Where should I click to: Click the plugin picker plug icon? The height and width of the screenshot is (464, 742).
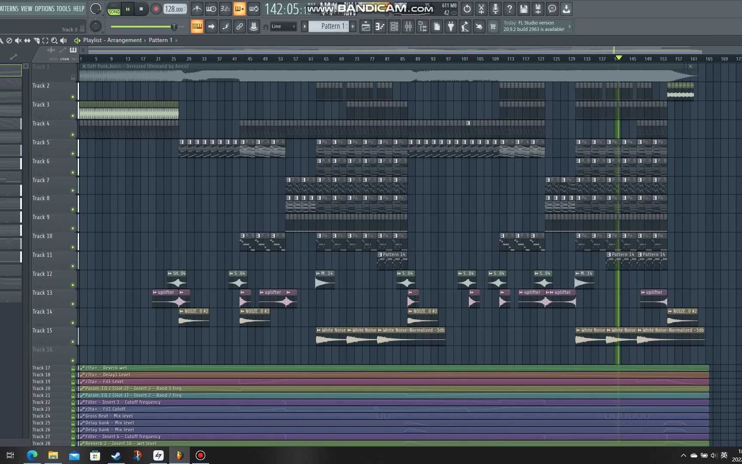pyautogui.click(x=451, y=27)
